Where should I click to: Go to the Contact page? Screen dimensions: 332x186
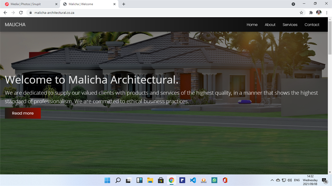coord(312,25)
